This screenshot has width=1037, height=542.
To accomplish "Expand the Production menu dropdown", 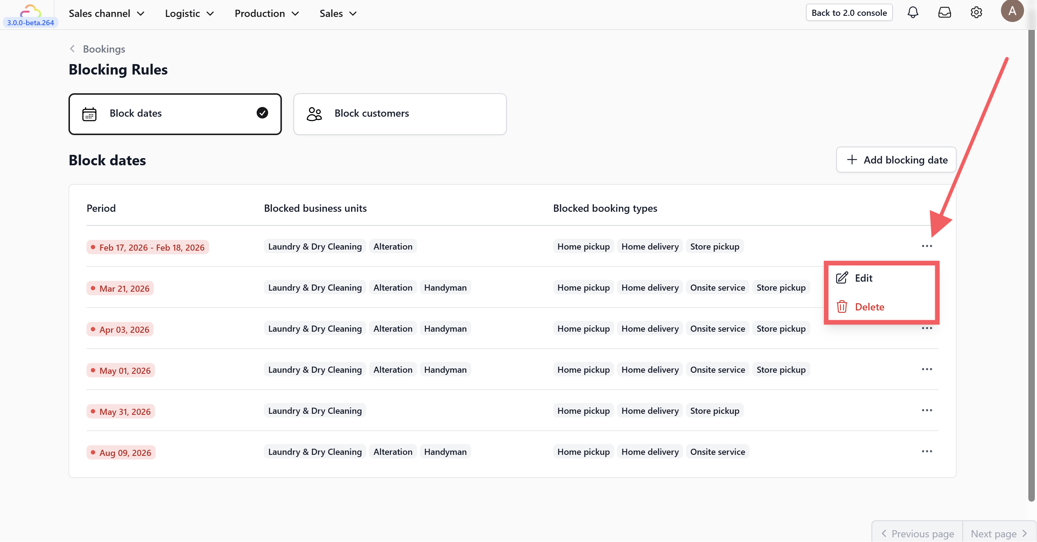I will 266,13.
